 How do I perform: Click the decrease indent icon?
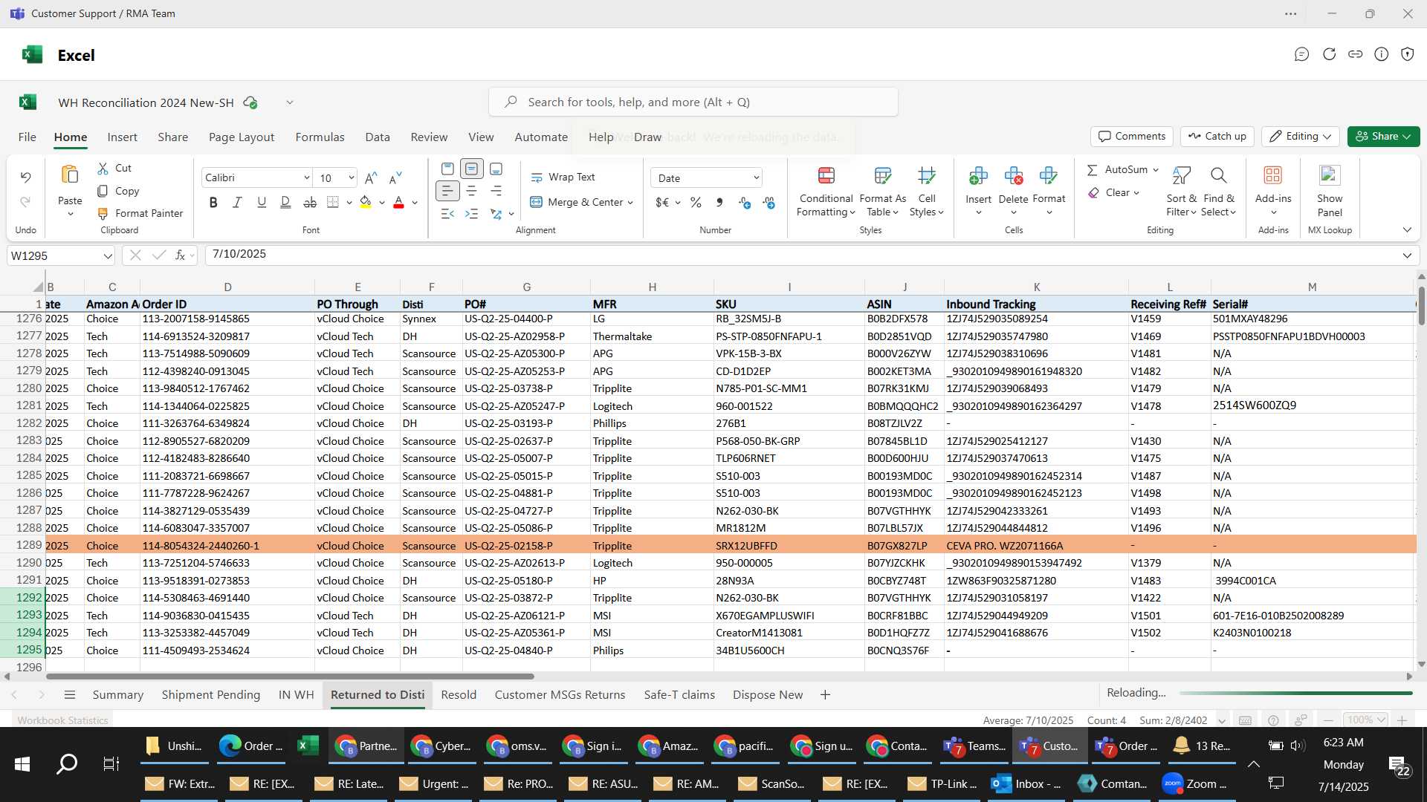click(x=447, y=214)
